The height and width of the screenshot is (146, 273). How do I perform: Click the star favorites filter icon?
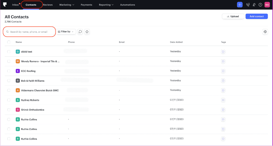coord(87,32)
